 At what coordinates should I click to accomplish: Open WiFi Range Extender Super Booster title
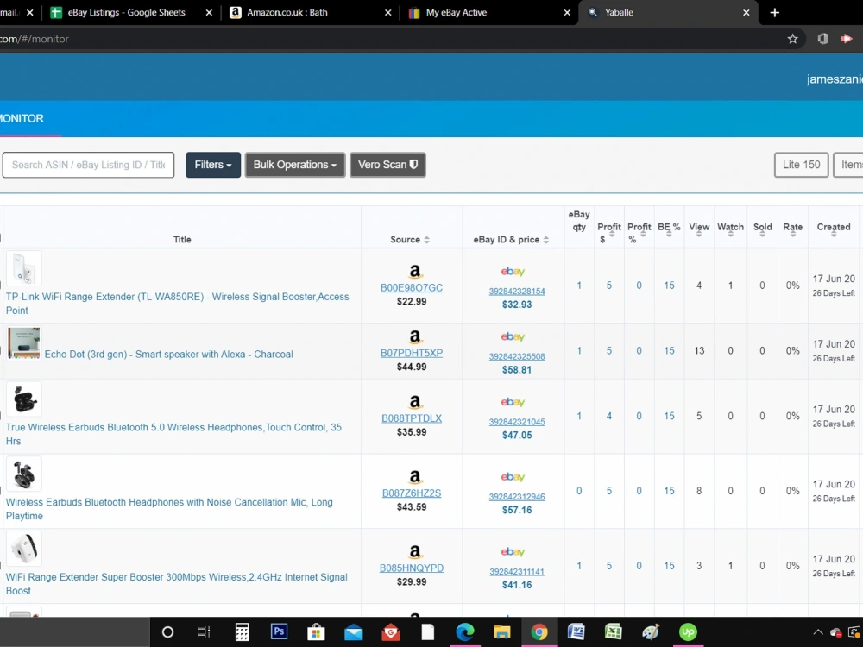(176, 583)
